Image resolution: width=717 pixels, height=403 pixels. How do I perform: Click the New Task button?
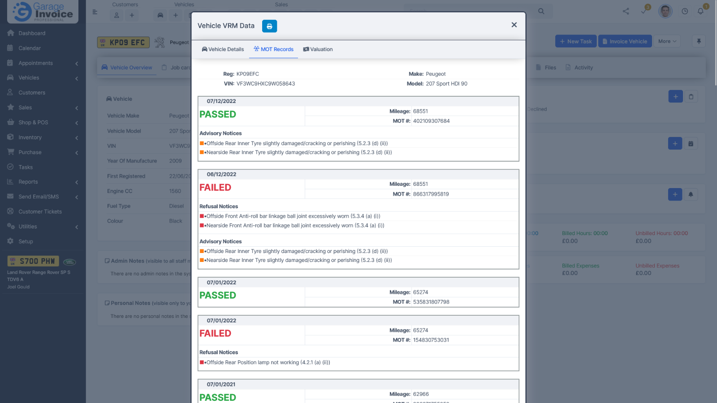pos(576,41)
